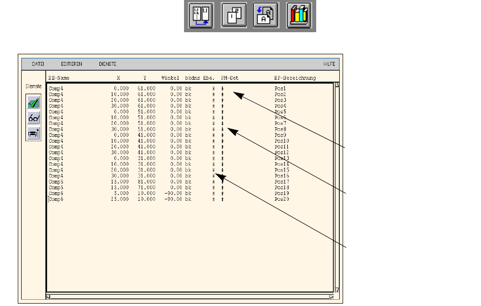481x306 pixels.
Task: Click the printer icon in Dienste sidebar
Action: (34, 134)
